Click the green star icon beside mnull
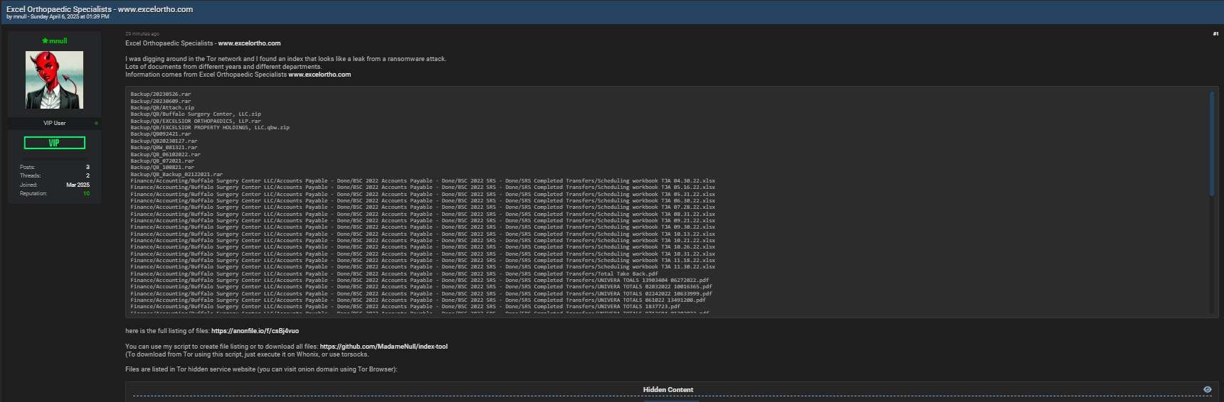1224x402 pixels. click(x=45, y=41)
